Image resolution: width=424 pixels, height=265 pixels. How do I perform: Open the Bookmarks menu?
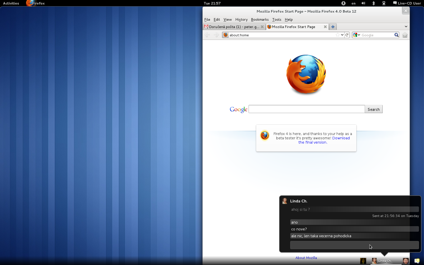(x=260, y=19)
